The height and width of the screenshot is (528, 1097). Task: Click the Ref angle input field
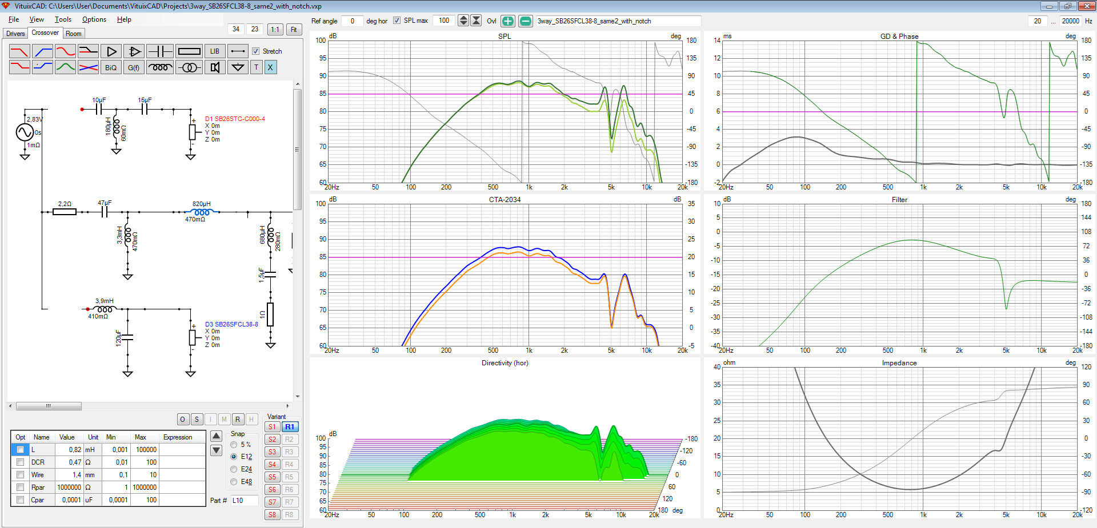pos(352,21)
